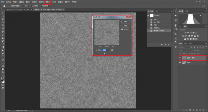The width and height of the screenshot is (208, 112).
Task: Collapse the History panel double-arrow
Action: pos(169,11)
